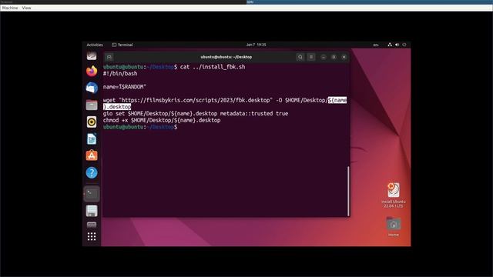Open the Machine menu
493x277 pixels.
(10, 8)
